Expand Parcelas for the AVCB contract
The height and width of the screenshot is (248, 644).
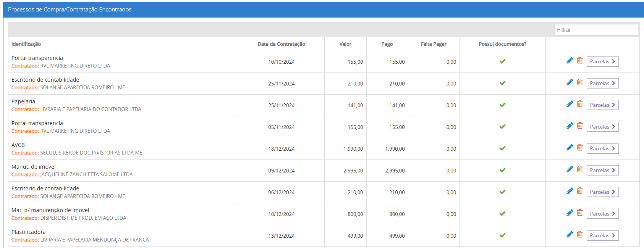coord(602,148)
